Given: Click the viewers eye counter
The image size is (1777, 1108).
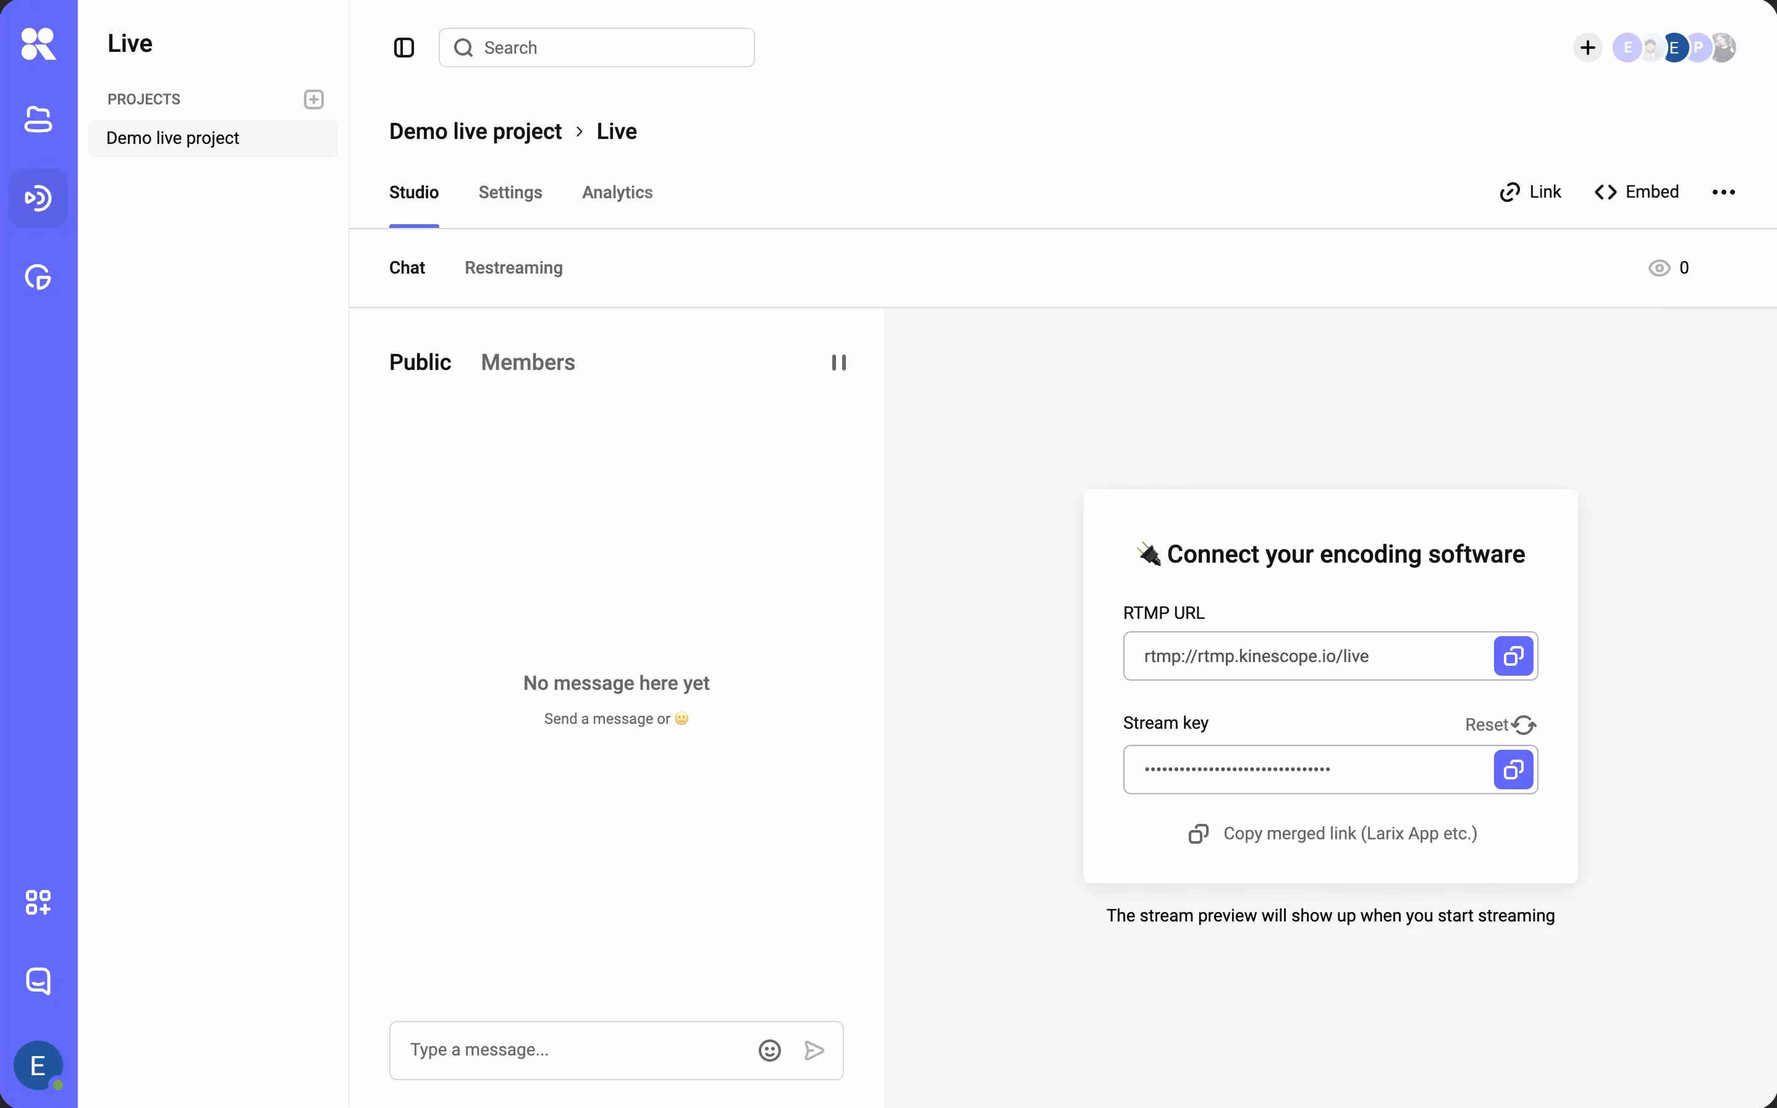Looking at the screenshot, I should coord(1668,267).
